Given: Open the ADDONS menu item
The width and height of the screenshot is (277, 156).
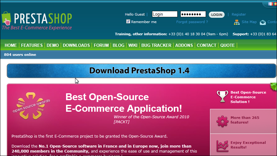Looking at the screenshot, I should coord(184,45).
